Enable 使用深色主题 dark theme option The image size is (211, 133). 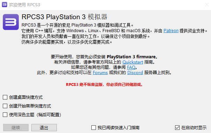point(5,115)
